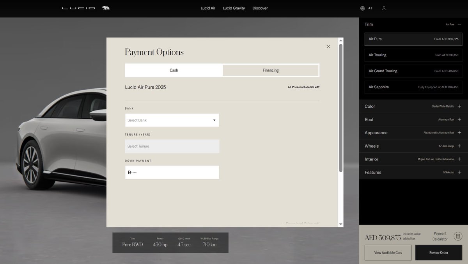Click 'Mojave PurLuxe Leather Alternative' interior value

(436, 159)
